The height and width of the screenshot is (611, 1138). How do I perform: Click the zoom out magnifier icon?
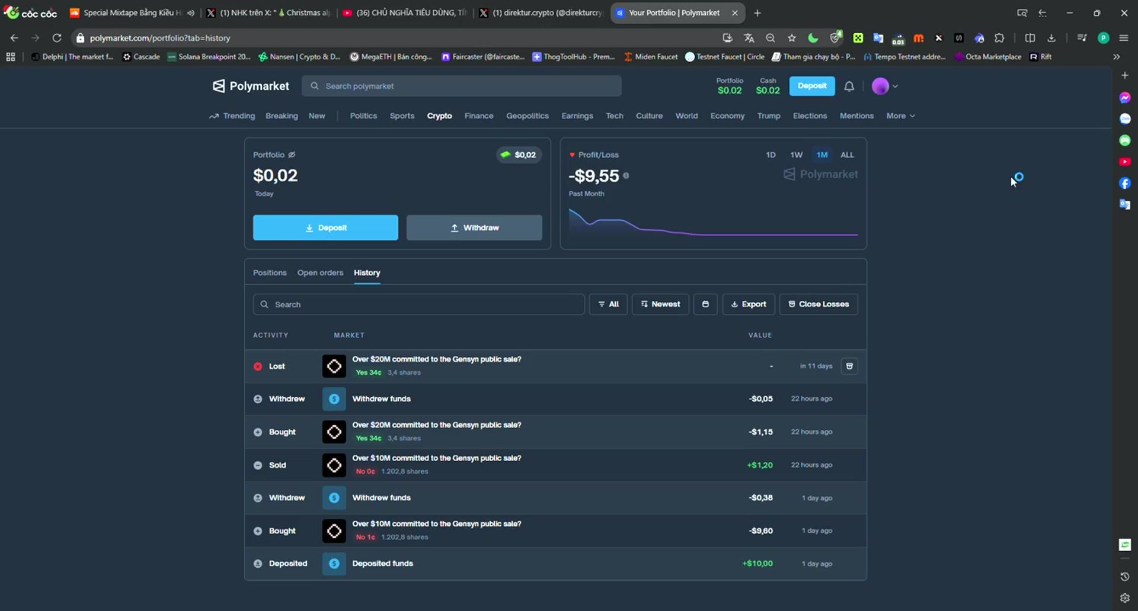[x=771, y=38]
